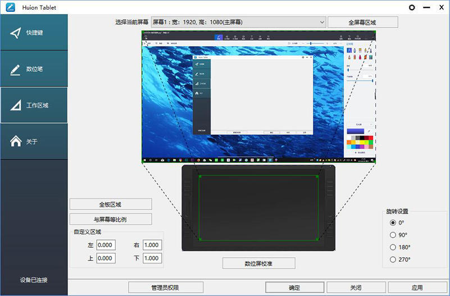This screenshot has width=450, height=296.
Task: Click the bottom-left green tablet area handle
Action: [200, 239]
